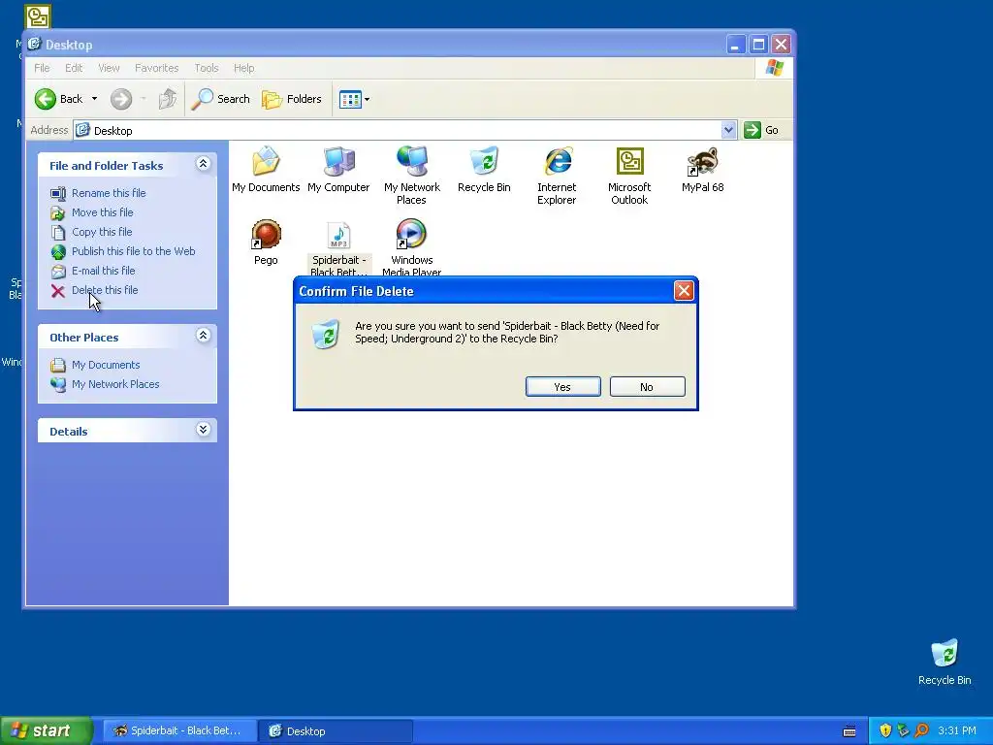Open the Tools menu

tap(206, 68)
